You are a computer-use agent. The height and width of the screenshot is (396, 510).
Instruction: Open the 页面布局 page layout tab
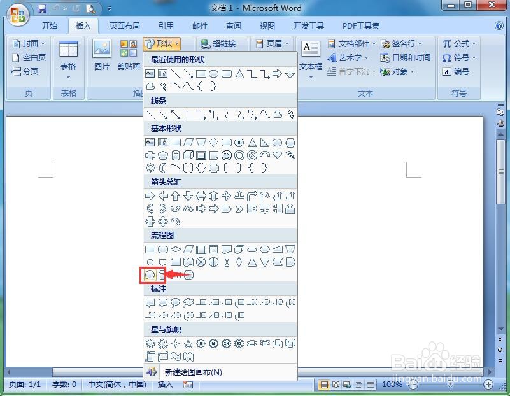pyautogui.click(x=124, y=25)
